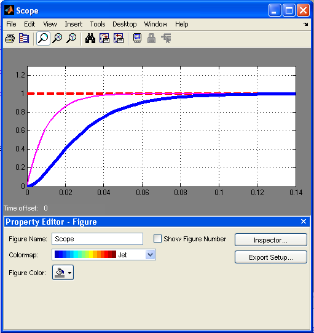This screenshot has width=314, height=333.
Task: Close the Scope window
Action: [x=303, y=10]
